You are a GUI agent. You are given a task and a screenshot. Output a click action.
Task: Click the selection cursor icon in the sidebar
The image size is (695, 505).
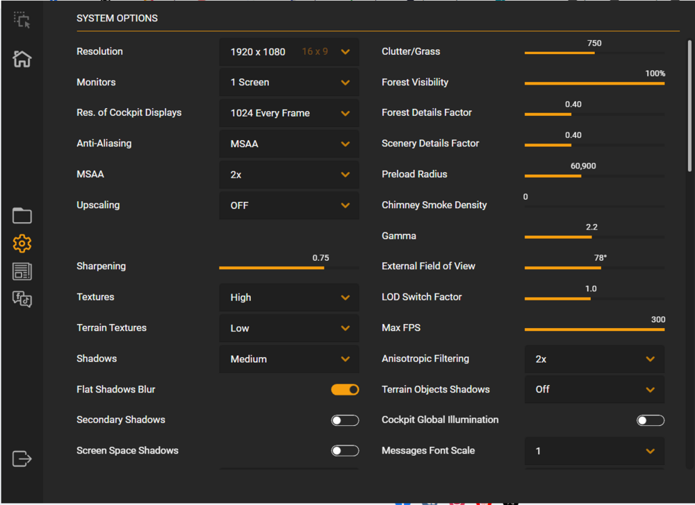tap(22, 20)
